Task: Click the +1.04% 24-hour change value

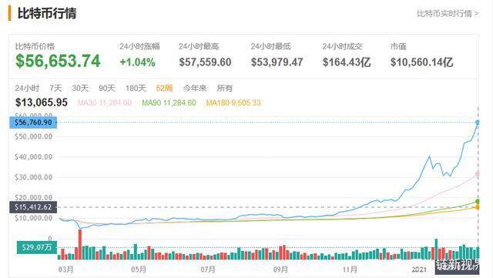Action: click(x=137, y=62)
